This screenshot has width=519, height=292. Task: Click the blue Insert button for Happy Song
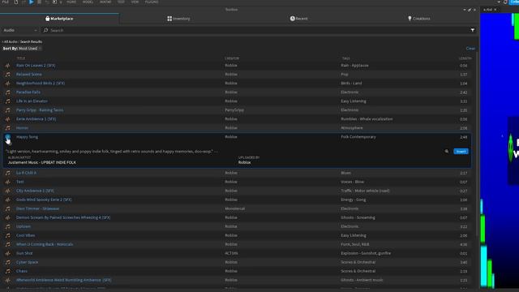pos(461,152)
